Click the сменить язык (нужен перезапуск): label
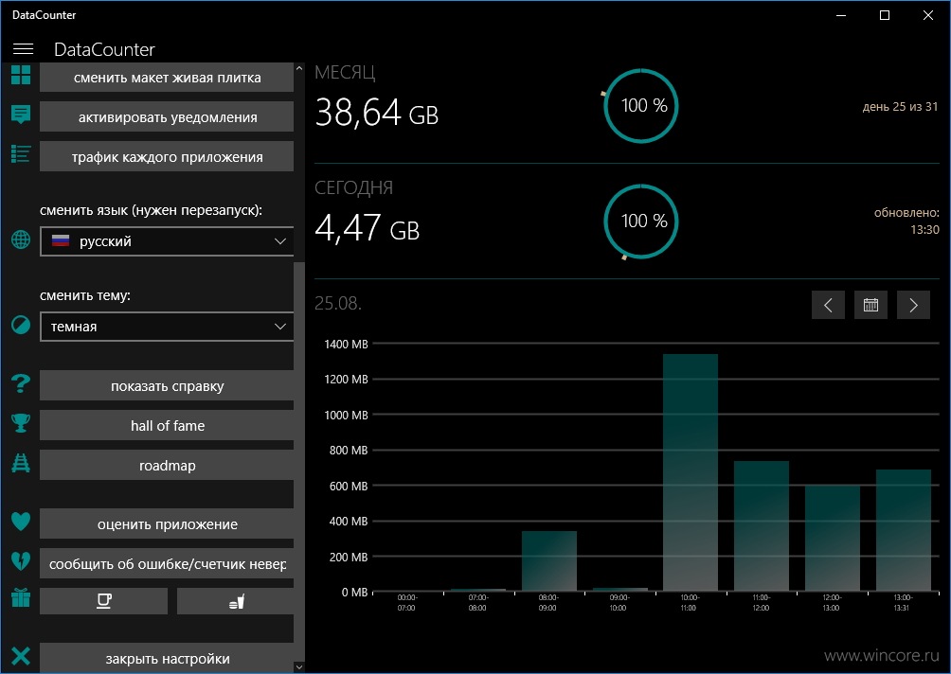Viewport: 951px width, 674px height. click(x=151, y=211)
